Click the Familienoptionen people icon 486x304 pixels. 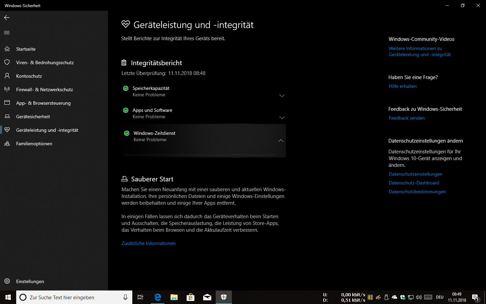[7, 144]
